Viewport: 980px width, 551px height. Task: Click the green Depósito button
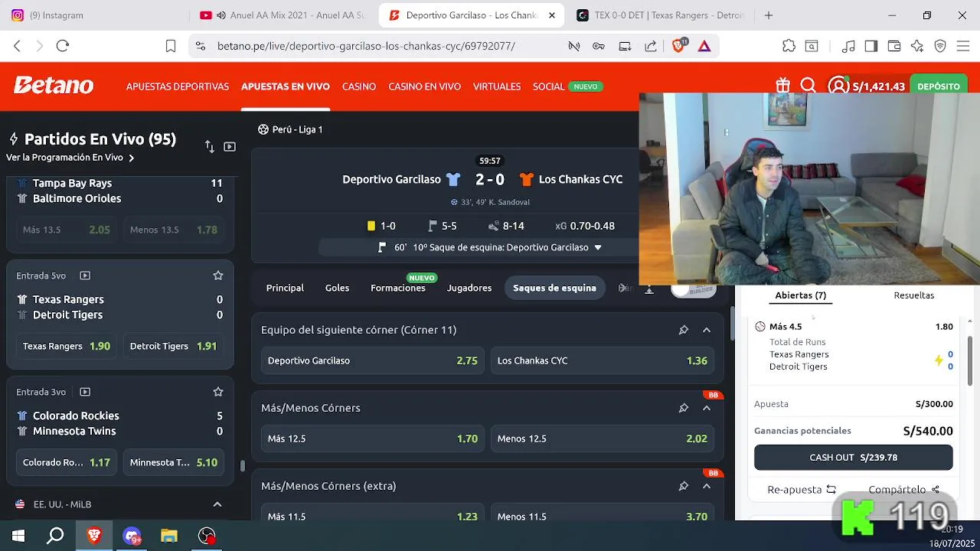[939, 86]
